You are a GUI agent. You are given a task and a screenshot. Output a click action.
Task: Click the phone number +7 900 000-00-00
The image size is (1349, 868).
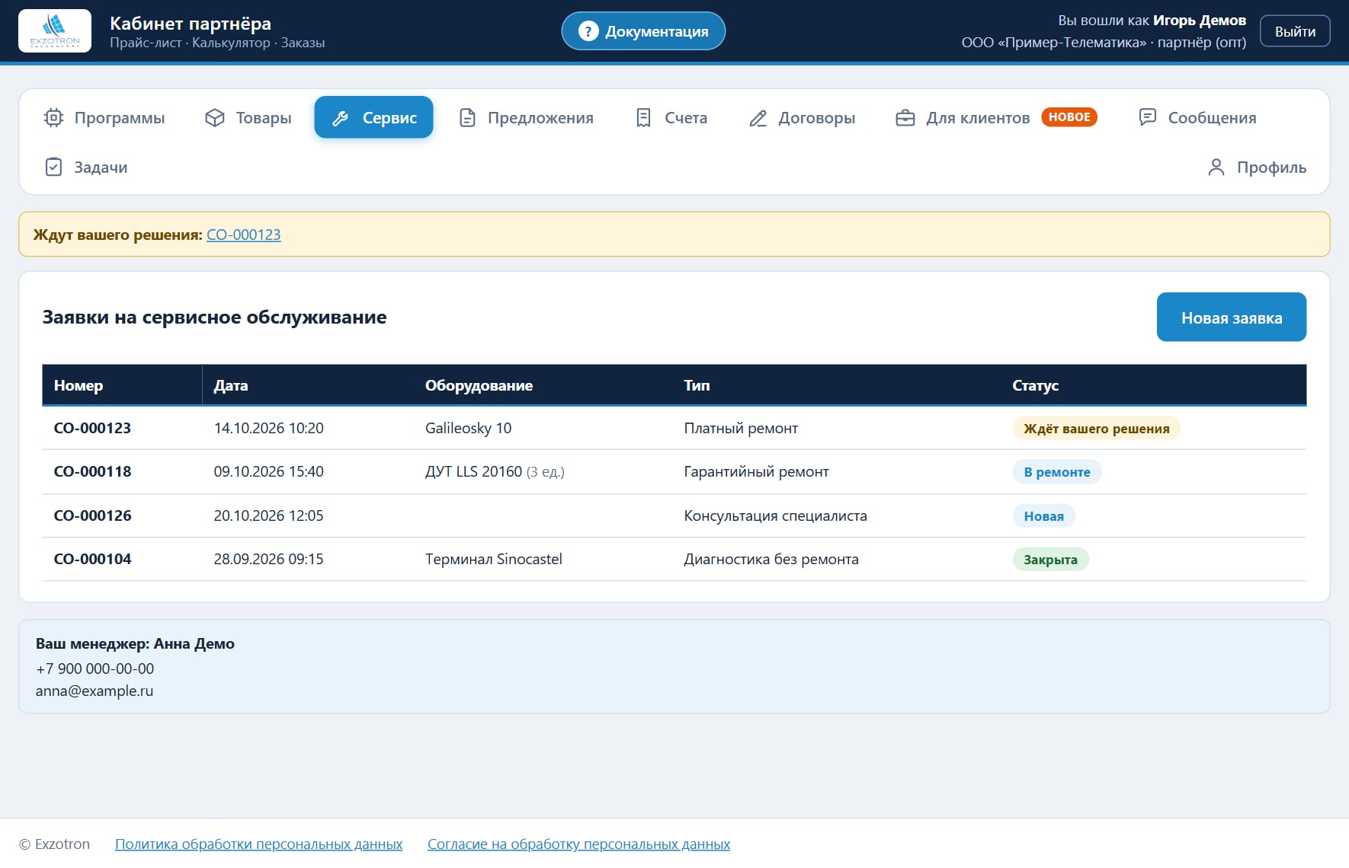click(x=95, y=669)
